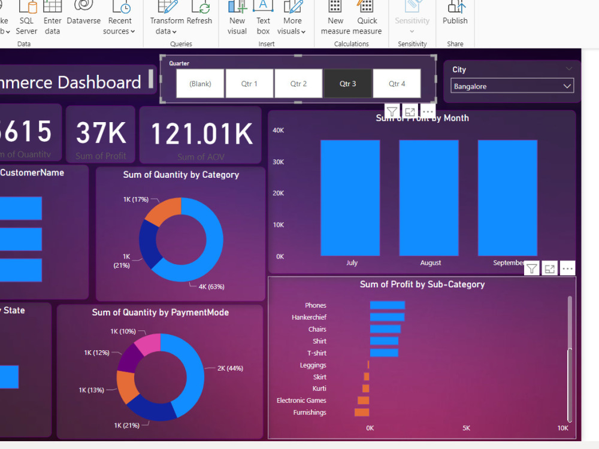Toggle Qtr 1 in the Quarter slicer
This screenshot has height=449, width=599.
pyautogui.click(x=249, y=83)
